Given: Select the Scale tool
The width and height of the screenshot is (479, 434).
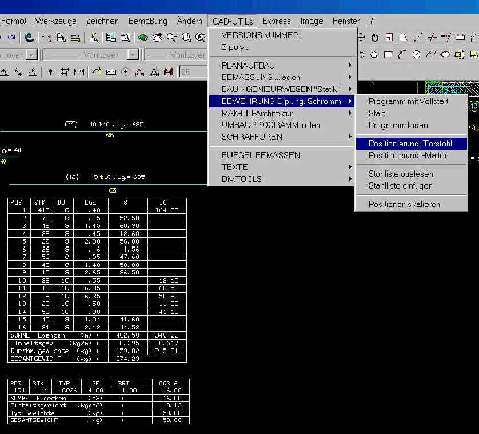Looking at the screenshot, I should [389, 38].
